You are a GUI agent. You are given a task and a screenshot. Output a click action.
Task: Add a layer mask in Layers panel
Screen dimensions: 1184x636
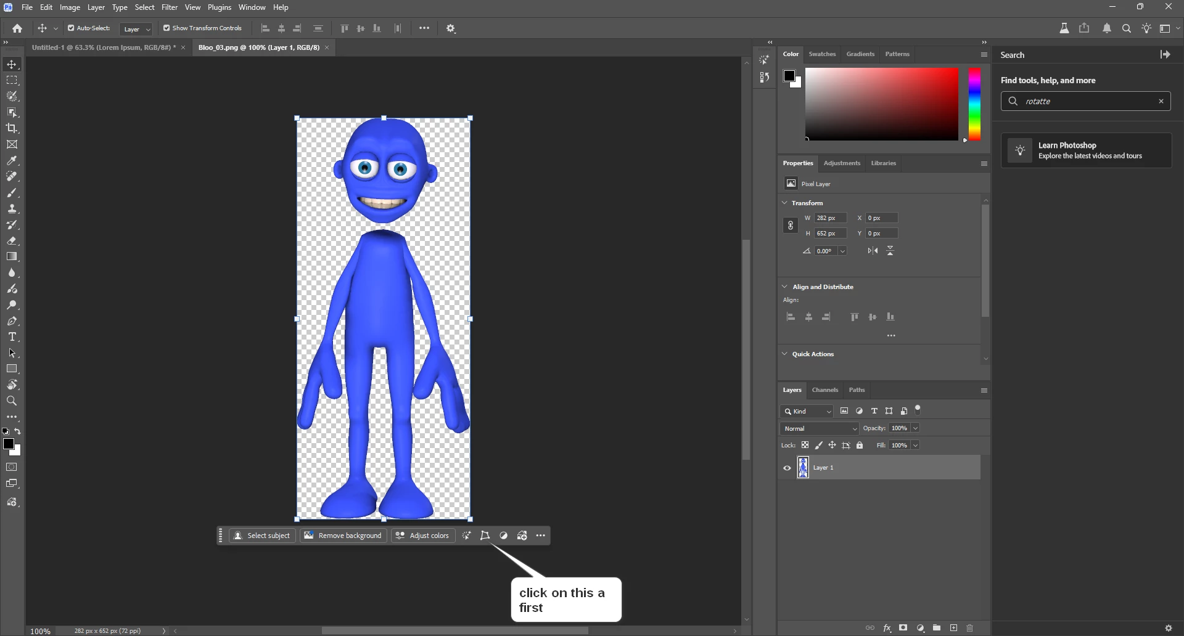903,628
